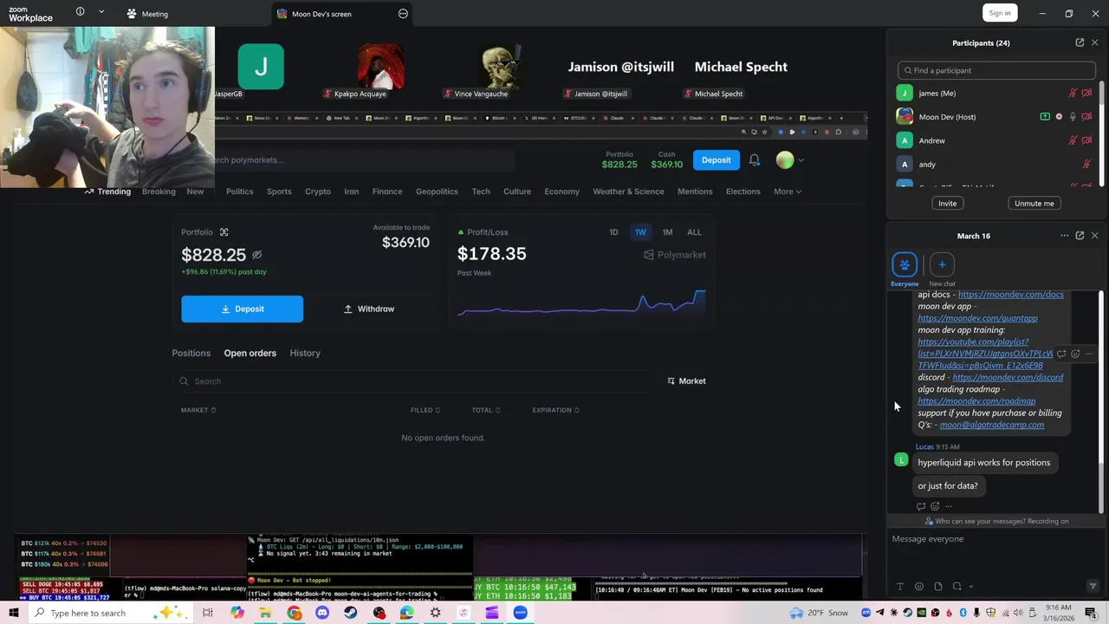Sort open orders by MARKET column
Screen dimensions: 1109x624
pyautogui.click(x=198, y=410)
